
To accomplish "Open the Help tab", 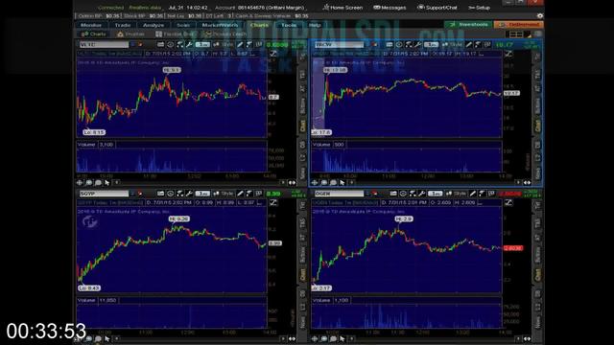I will pos(315,25).
